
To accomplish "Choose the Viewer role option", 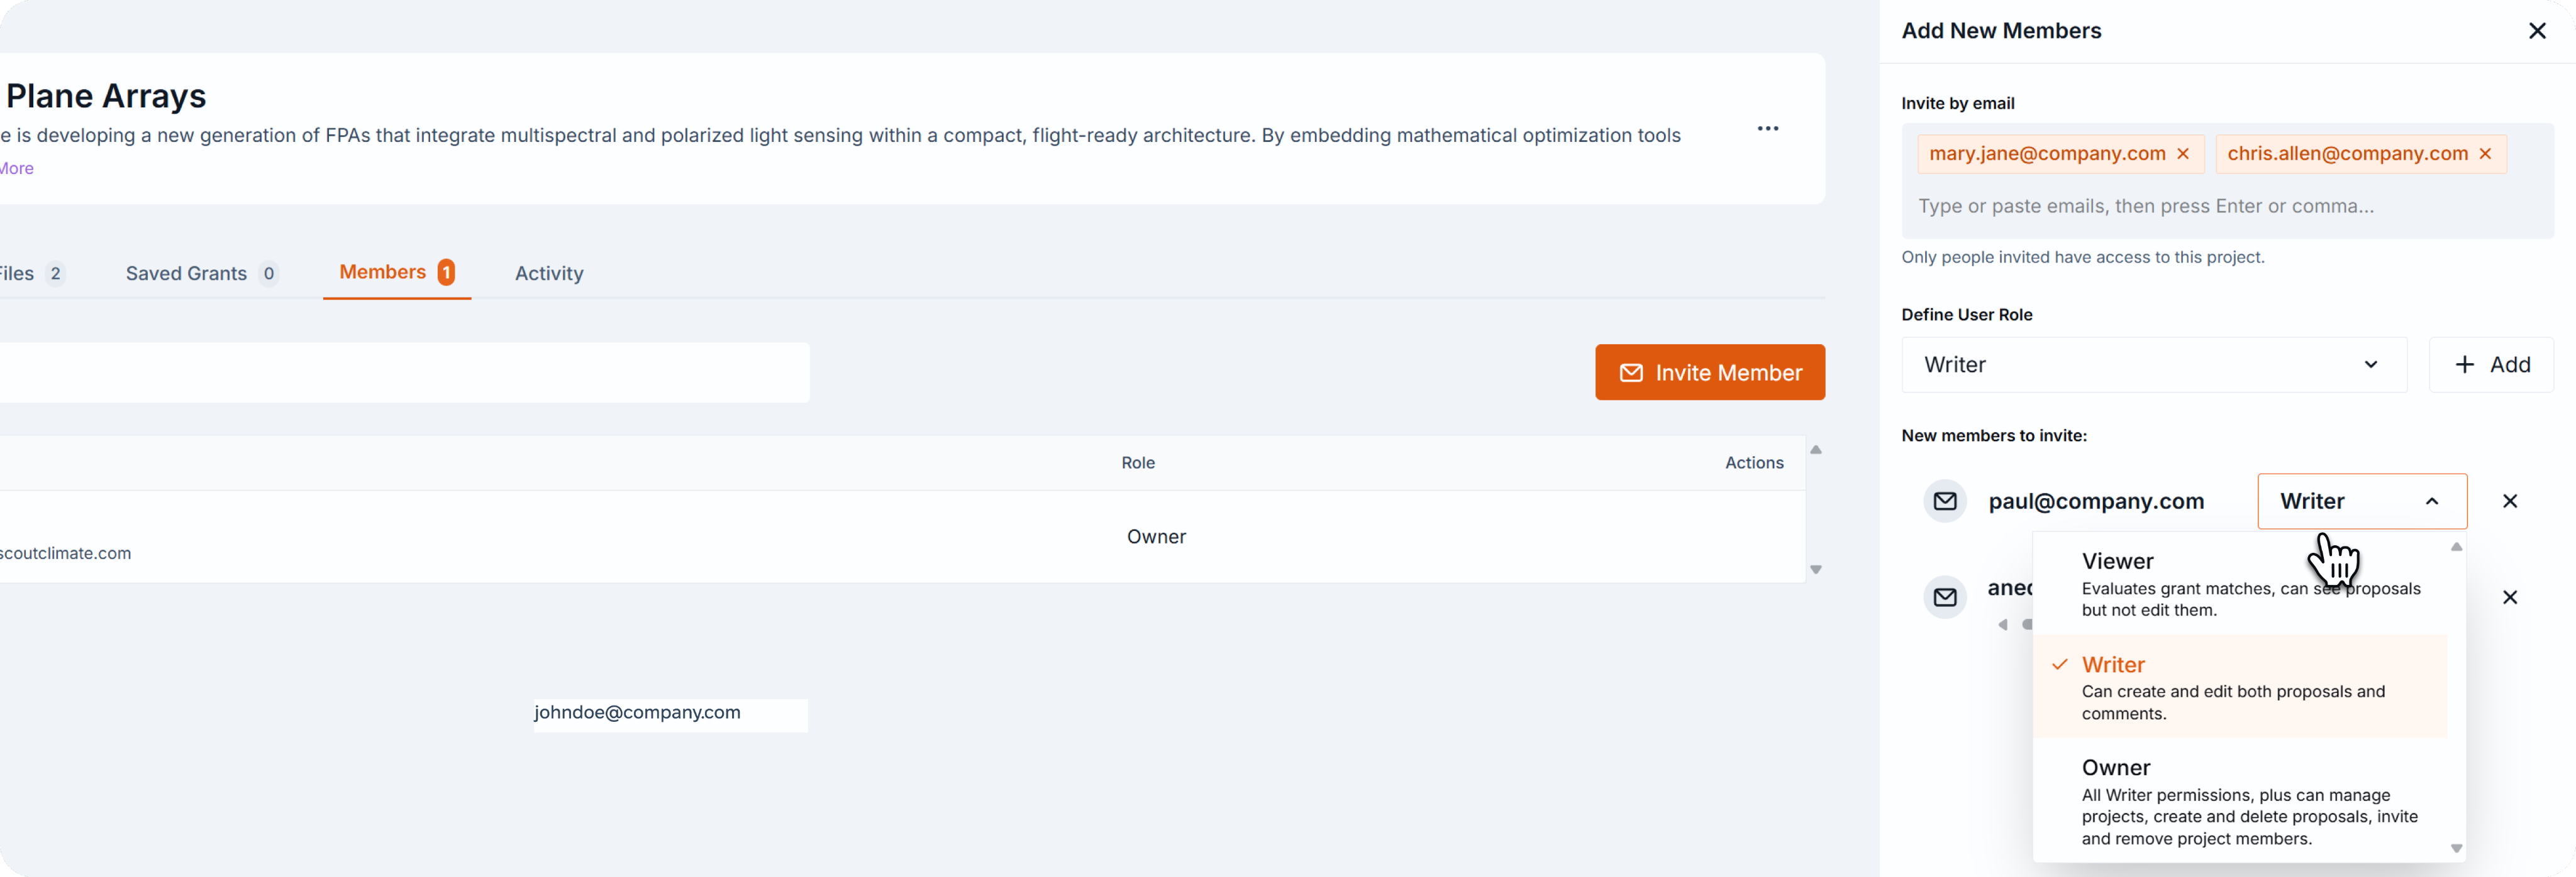I will click(2240, 584).
